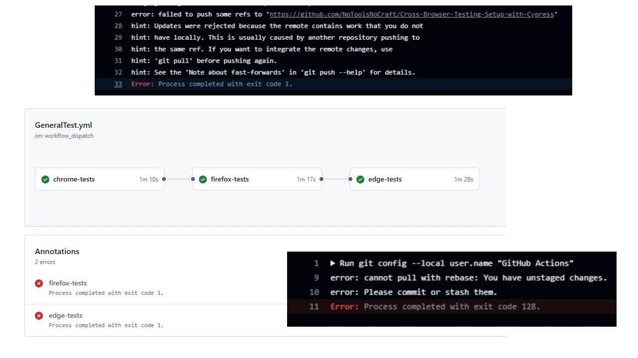Click the connector node before edge-tests job
The image size is (638, 358).
coord(350,179)
